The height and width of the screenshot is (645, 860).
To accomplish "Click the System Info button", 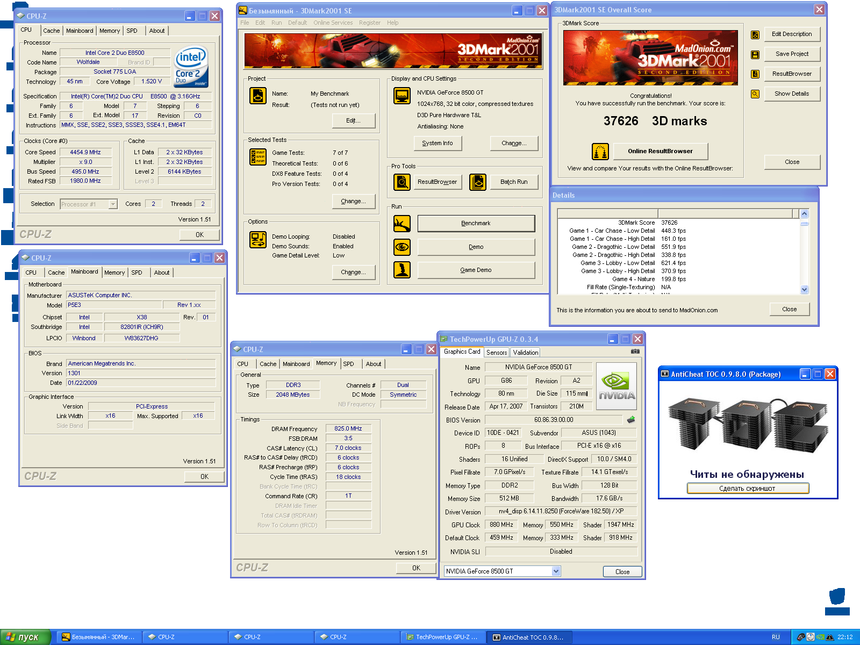I will (x=438, y=144).
